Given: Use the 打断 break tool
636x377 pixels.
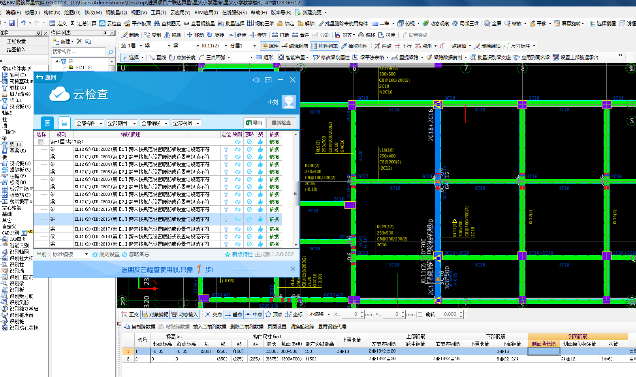Looking at the screenshot, I should tap(280, 35).
